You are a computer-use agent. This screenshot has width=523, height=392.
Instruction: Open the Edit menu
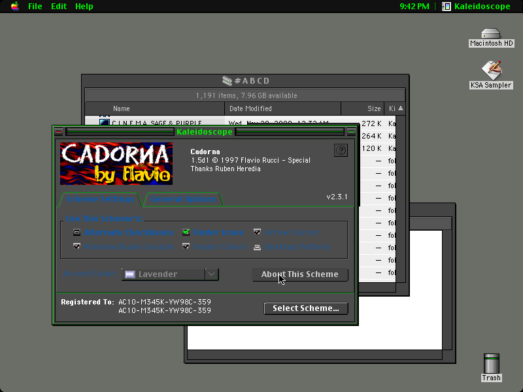59,7
